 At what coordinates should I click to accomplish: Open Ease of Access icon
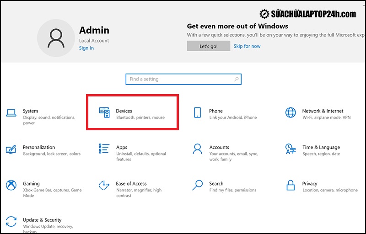[x=104, y=185]
